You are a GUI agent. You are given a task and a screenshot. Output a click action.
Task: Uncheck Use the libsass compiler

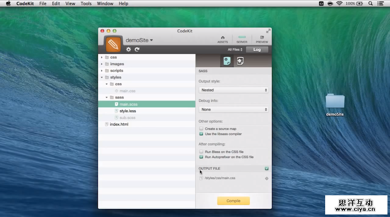point(201,134)
